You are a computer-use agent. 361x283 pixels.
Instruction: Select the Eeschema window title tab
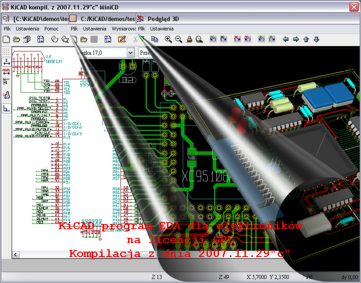click(35, 19)
